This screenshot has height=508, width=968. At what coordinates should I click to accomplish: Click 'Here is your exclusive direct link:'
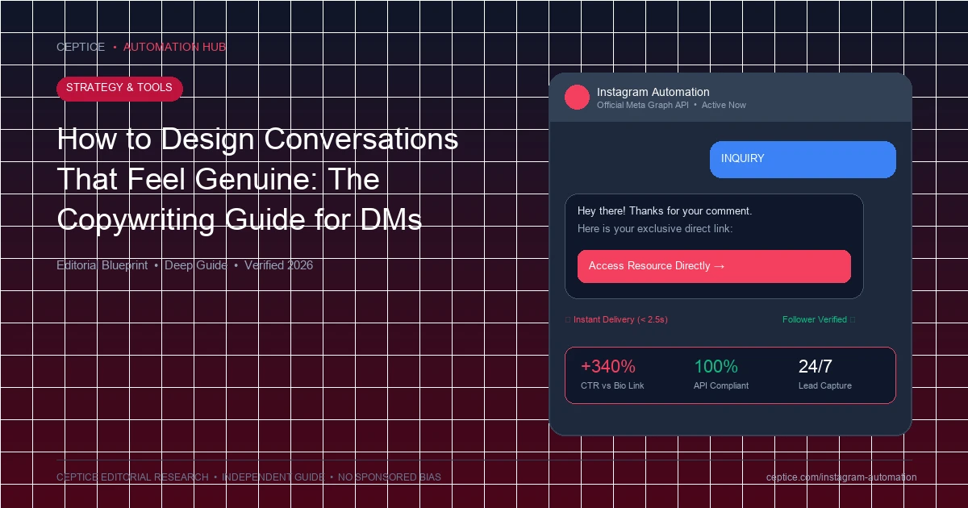pos(655,229)
